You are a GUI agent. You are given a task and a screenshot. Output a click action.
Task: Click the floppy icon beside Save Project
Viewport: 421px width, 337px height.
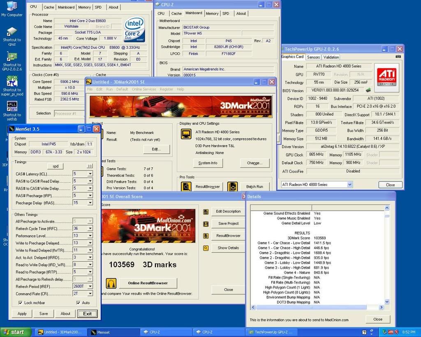pos(206,224)
